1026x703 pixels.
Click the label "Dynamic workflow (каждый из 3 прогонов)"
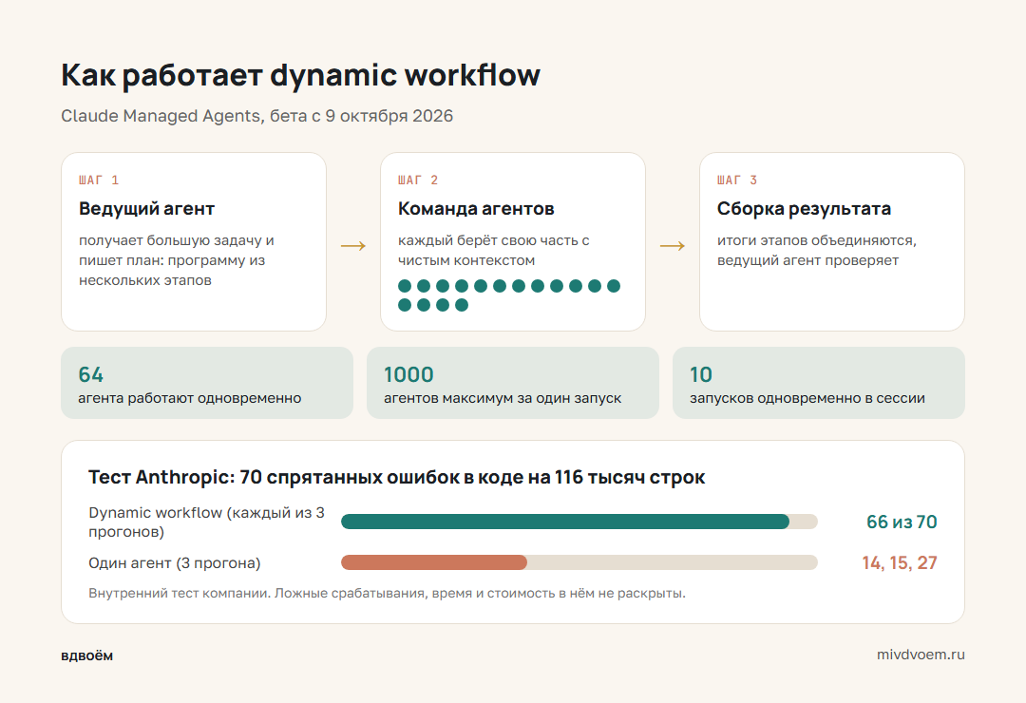[x=207, y=522]
